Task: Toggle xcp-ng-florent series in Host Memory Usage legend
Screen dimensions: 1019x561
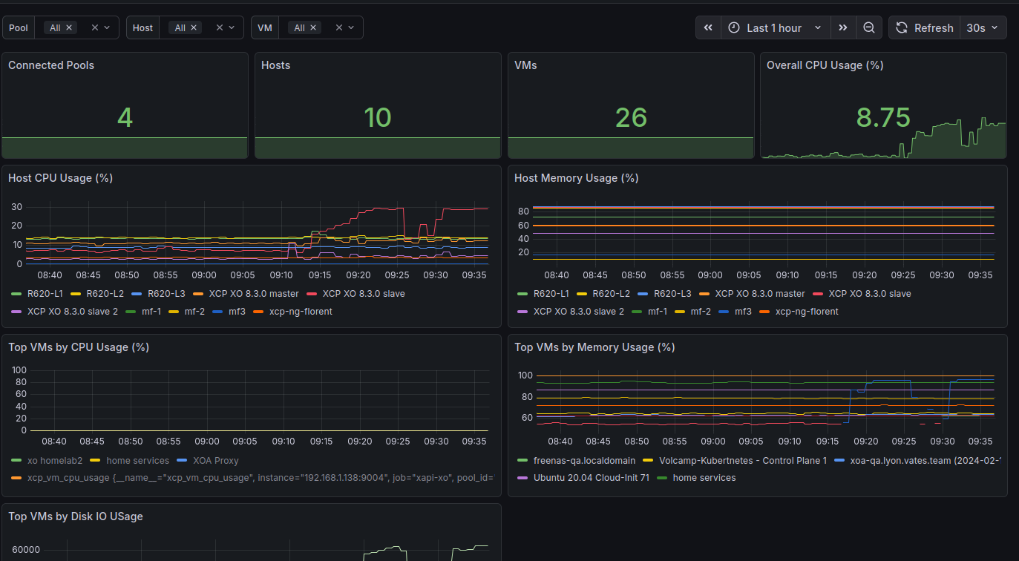Action: pos(807,312)
